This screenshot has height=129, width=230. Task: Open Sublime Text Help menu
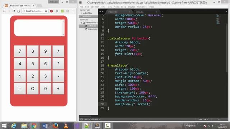point(152,7)
